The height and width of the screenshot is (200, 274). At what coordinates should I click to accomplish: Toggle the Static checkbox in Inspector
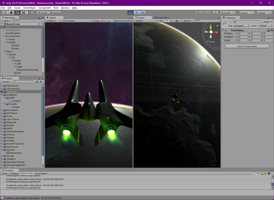(x=262, y=22)
